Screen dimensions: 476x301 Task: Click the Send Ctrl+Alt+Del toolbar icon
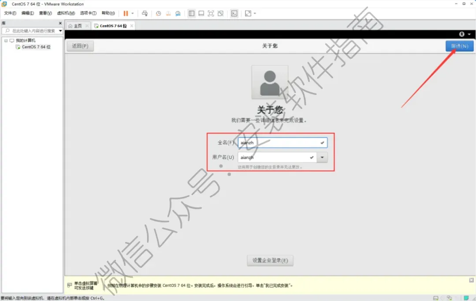click(x=145, y=13)
